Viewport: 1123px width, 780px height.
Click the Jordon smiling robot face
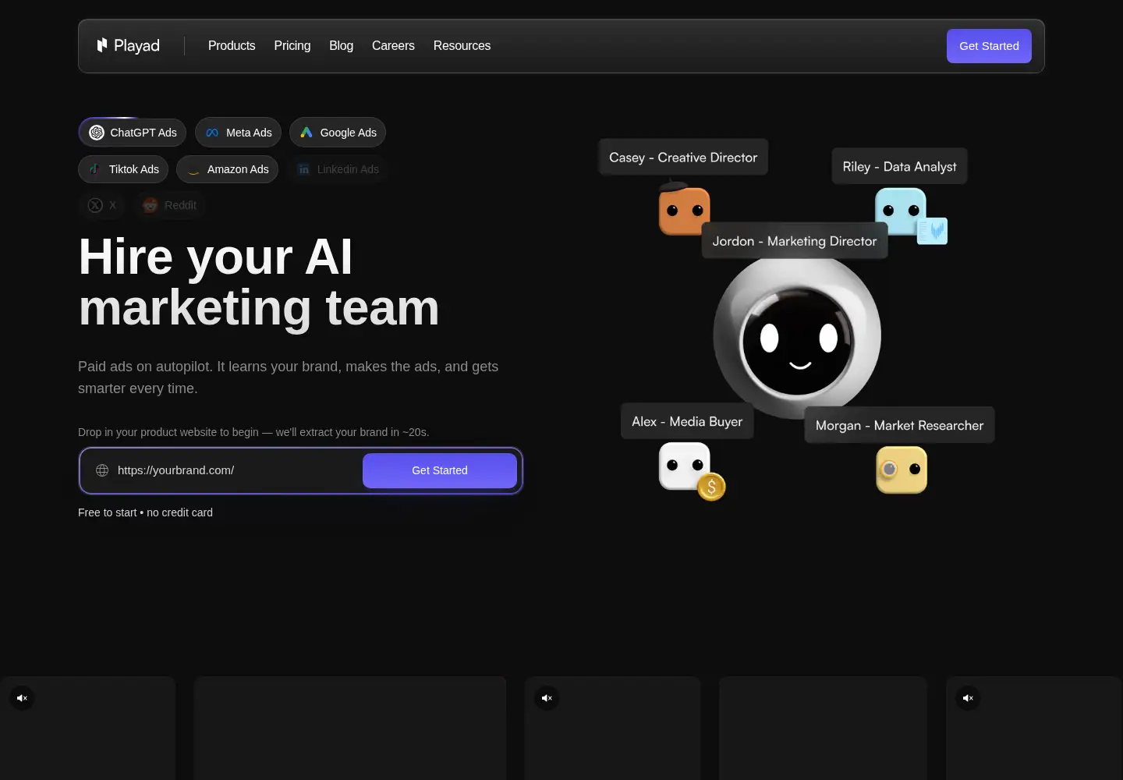click(x=798, y=338)
